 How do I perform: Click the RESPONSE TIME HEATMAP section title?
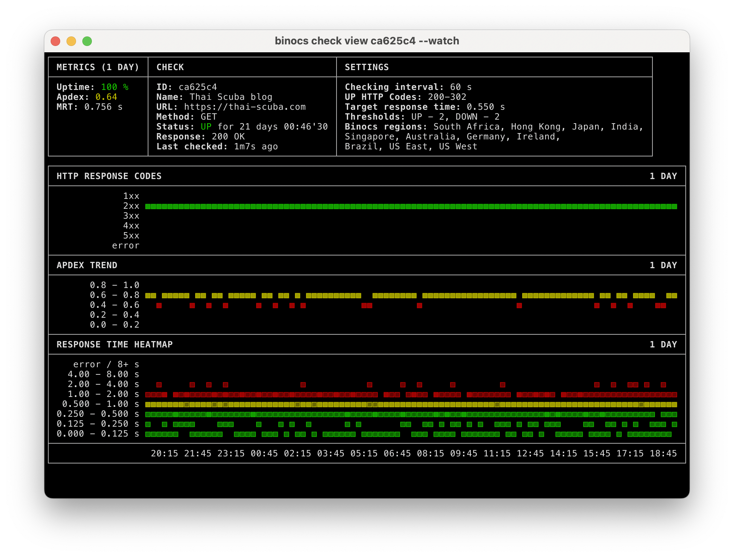coord(114,345)
